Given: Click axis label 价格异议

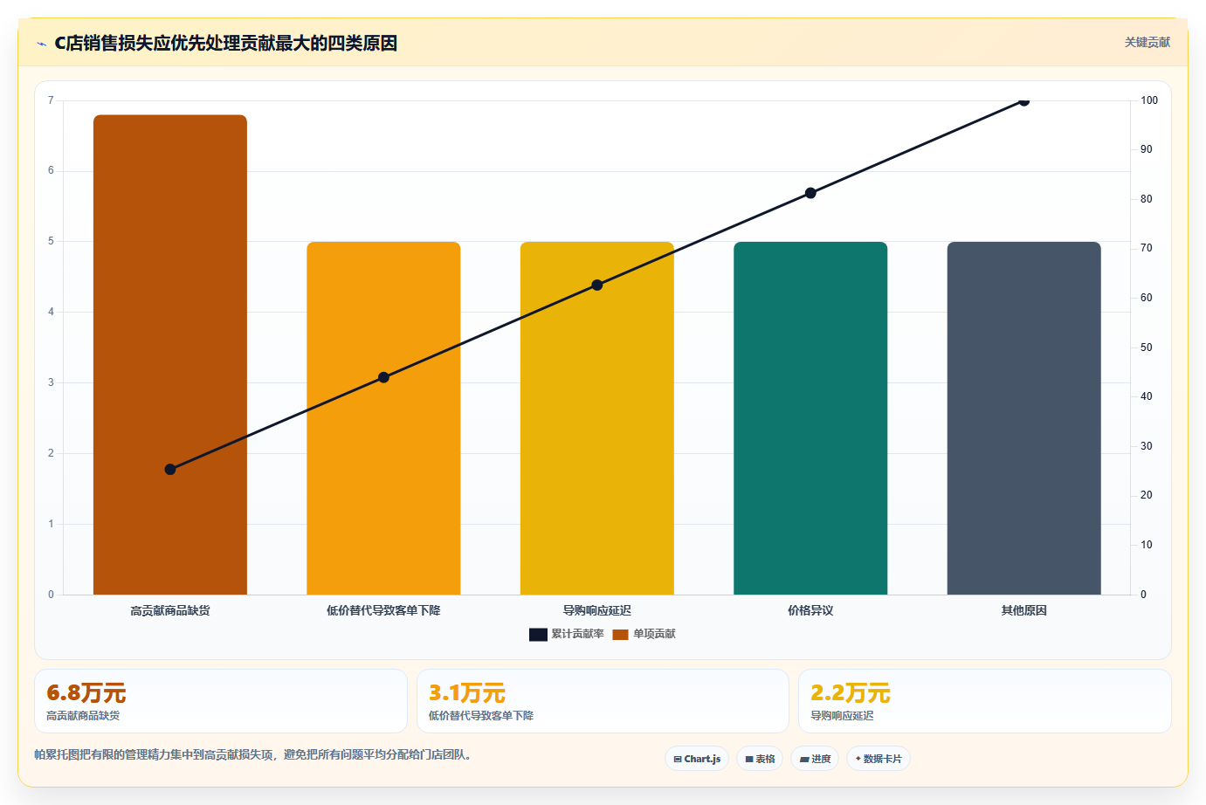Looking at the screenshot, I should (x=810, y=610).
